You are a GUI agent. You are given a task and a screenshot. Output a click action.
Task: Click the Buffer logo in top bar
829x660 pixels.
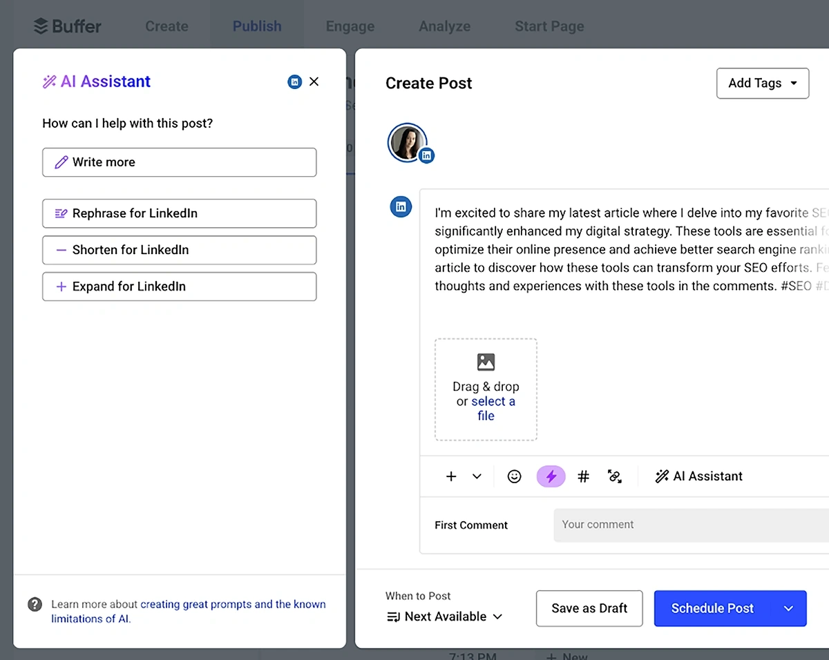pos(67,26)
